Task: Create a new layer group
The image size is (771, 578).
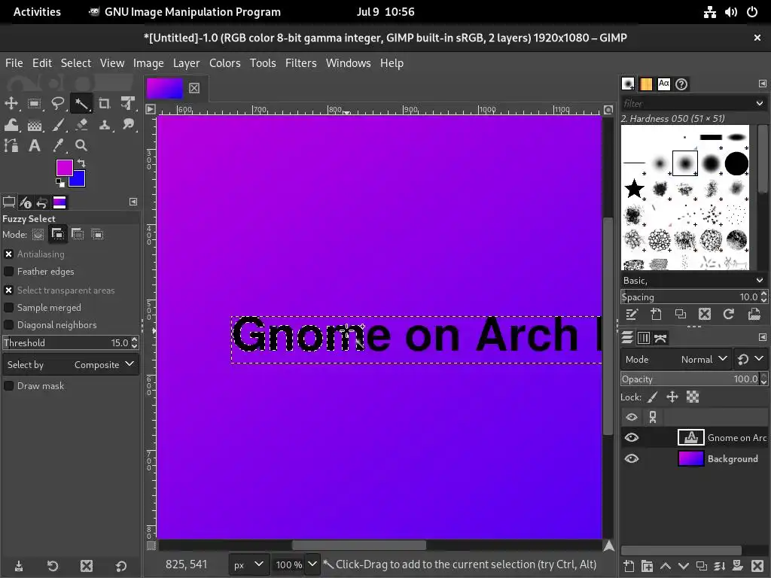Action: coord(647,566)
